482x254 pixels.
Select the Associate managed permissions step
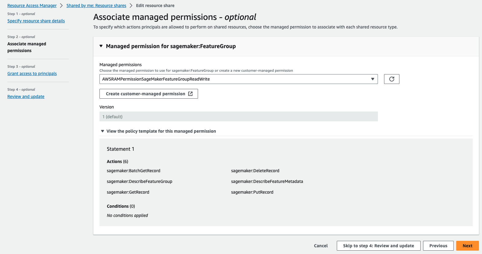(x=27, y=47)
